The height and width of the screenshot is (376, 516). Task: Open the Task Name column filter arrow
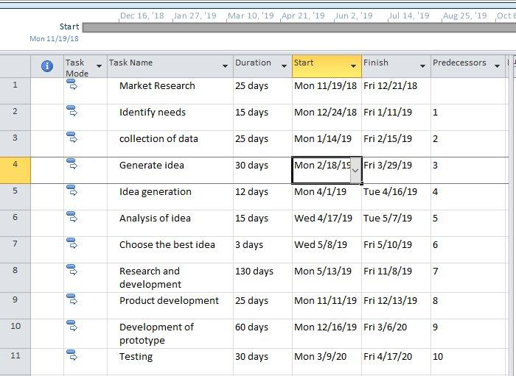pos(225,66)
